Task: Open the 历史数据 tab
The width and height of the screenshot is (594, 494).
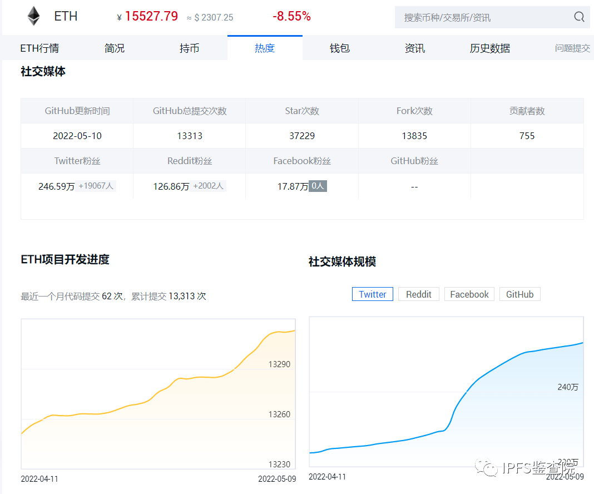Action: click(489, 48)
